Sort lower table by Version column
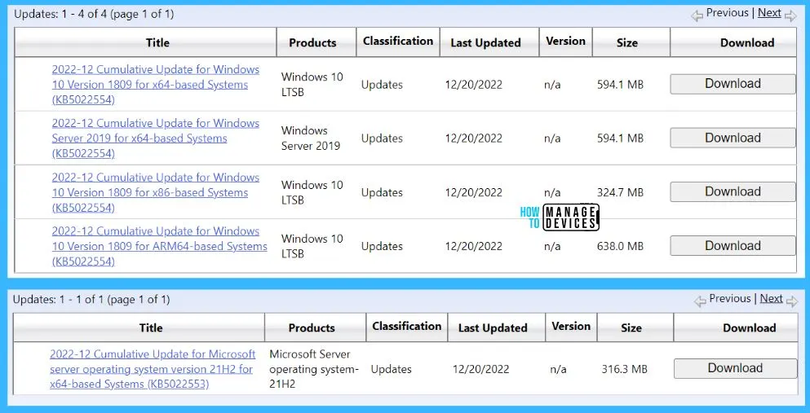The width and height of the screenshot is (810, 413). click(571, 327)
